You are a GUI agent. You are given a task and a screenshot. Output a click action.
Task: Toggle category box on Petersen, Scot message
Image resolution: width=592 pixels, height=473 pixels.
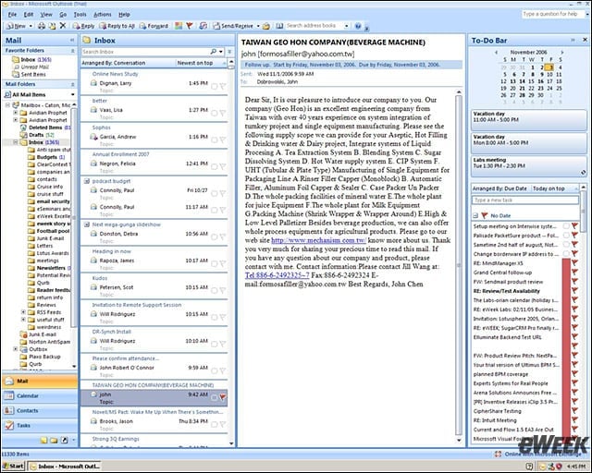point(214,290)
